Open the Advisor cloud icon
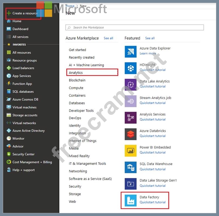This screenshot has height=216, width=219. click(9, 146)
